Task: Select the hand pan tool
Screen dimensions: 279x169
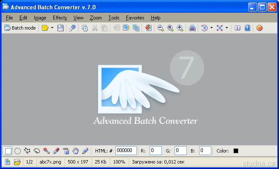Action: [76, 151]
